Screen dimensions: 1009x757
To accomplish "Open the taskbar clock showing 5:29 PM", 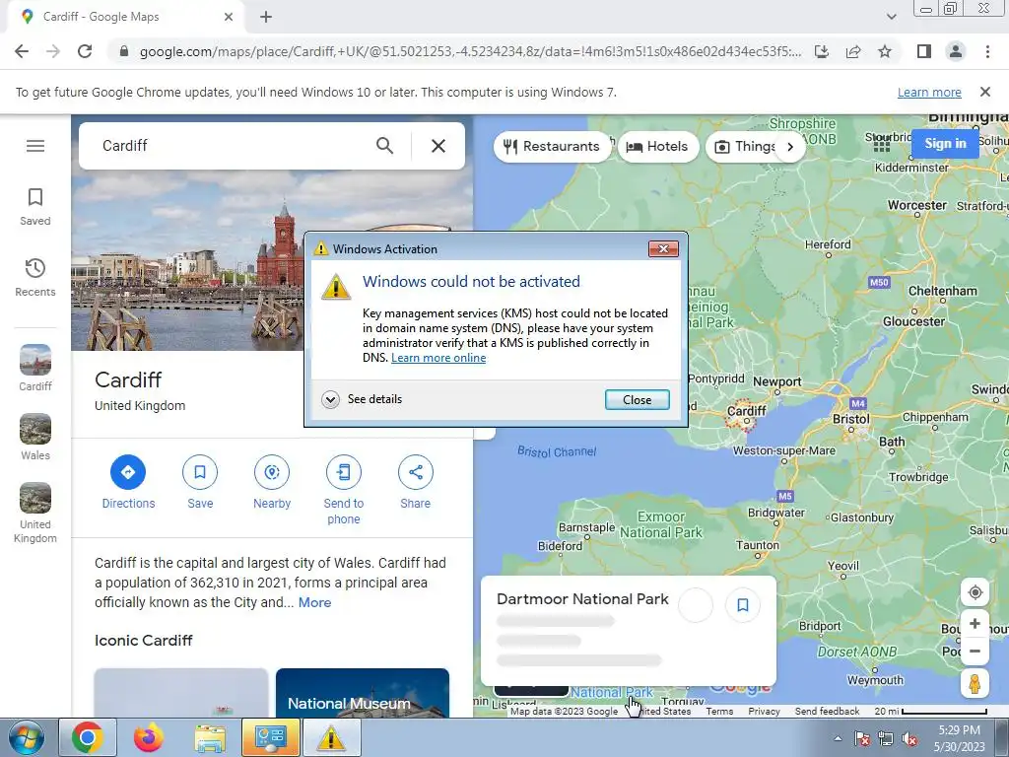I will (960, 738).
